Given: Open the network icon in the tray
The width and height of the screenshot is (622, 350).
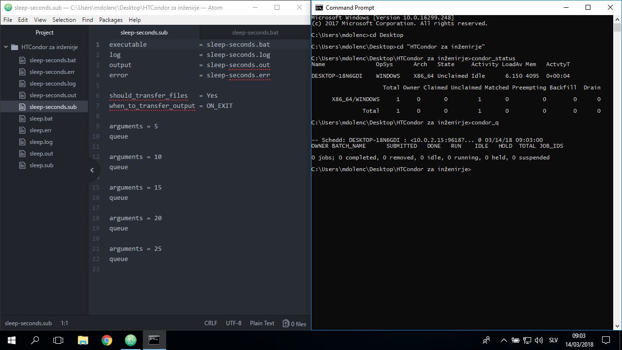Looking at the screenshot, I should click(527, 340).
